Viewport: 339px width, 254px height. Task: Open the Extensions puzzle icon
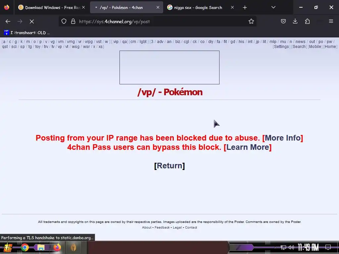tap(307, 21)
